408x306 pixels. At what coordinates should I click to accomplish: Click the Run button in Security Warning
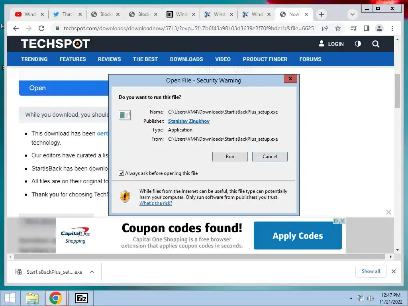pyautogui.click(x=230, y=156)
